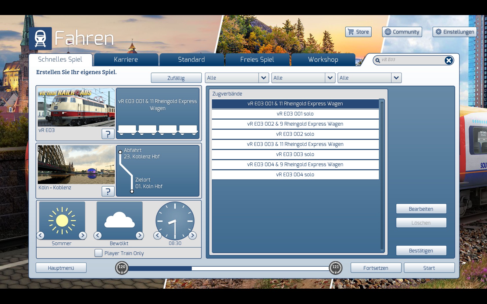Image resolution: width=487 pixels, height=304 pixels.
Task: Open the Schnelles Spiel tab
Action: [x=60, y=60]
